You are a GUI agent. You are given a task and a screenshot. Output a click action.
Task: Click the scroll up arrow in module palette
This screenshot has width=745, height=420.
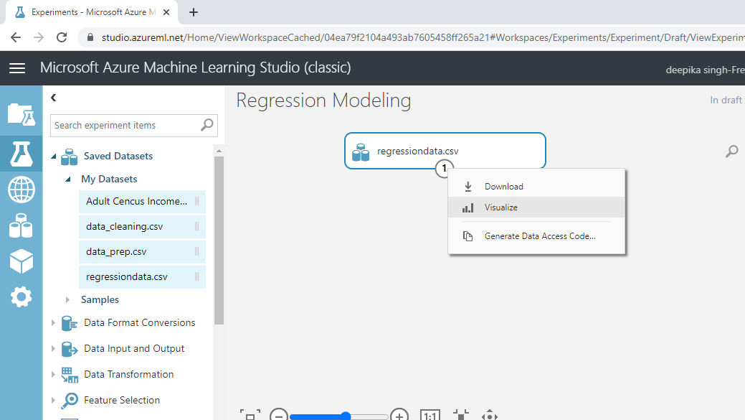point(219,151)
